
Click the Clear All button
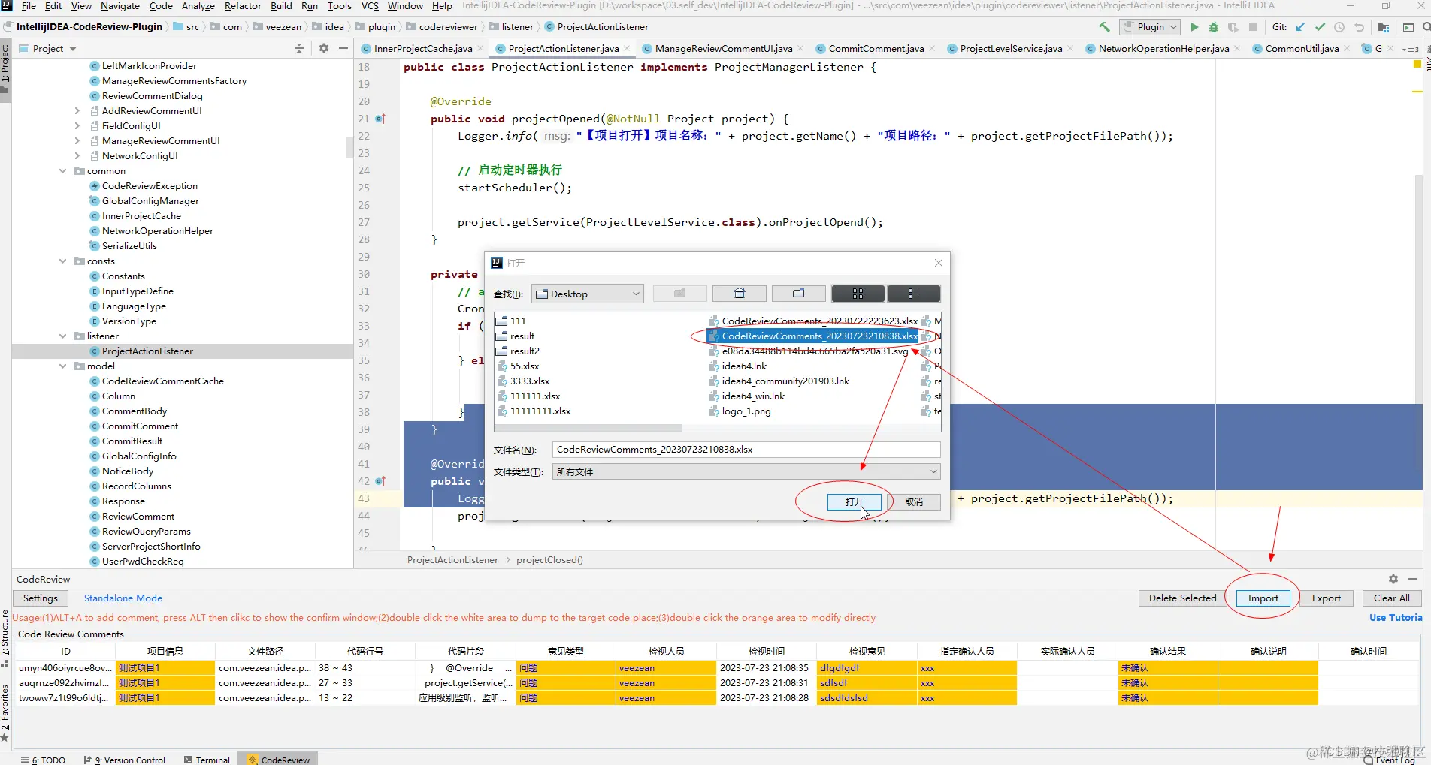point(1391,598)
